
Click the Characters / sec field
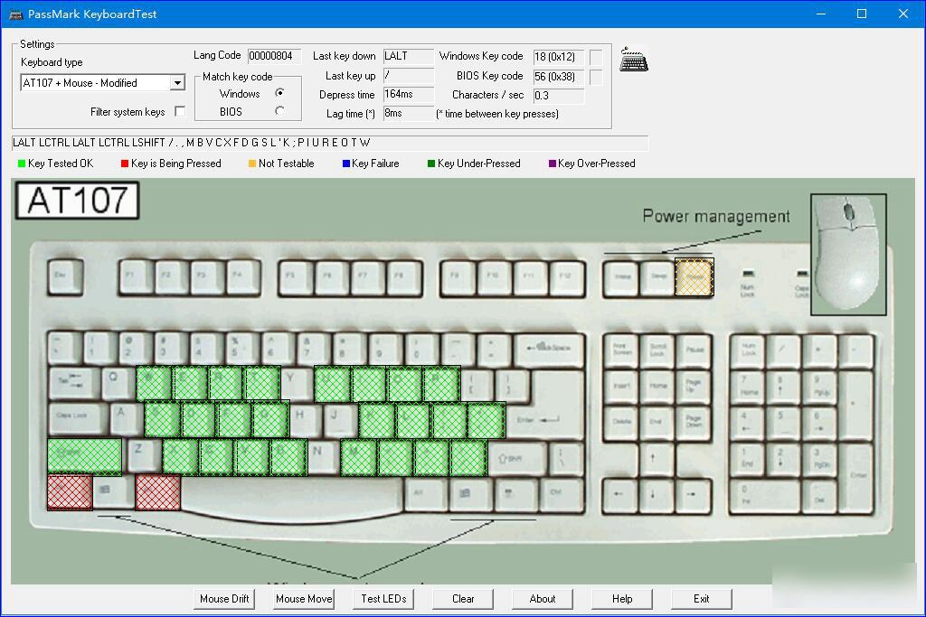(558, 96)
